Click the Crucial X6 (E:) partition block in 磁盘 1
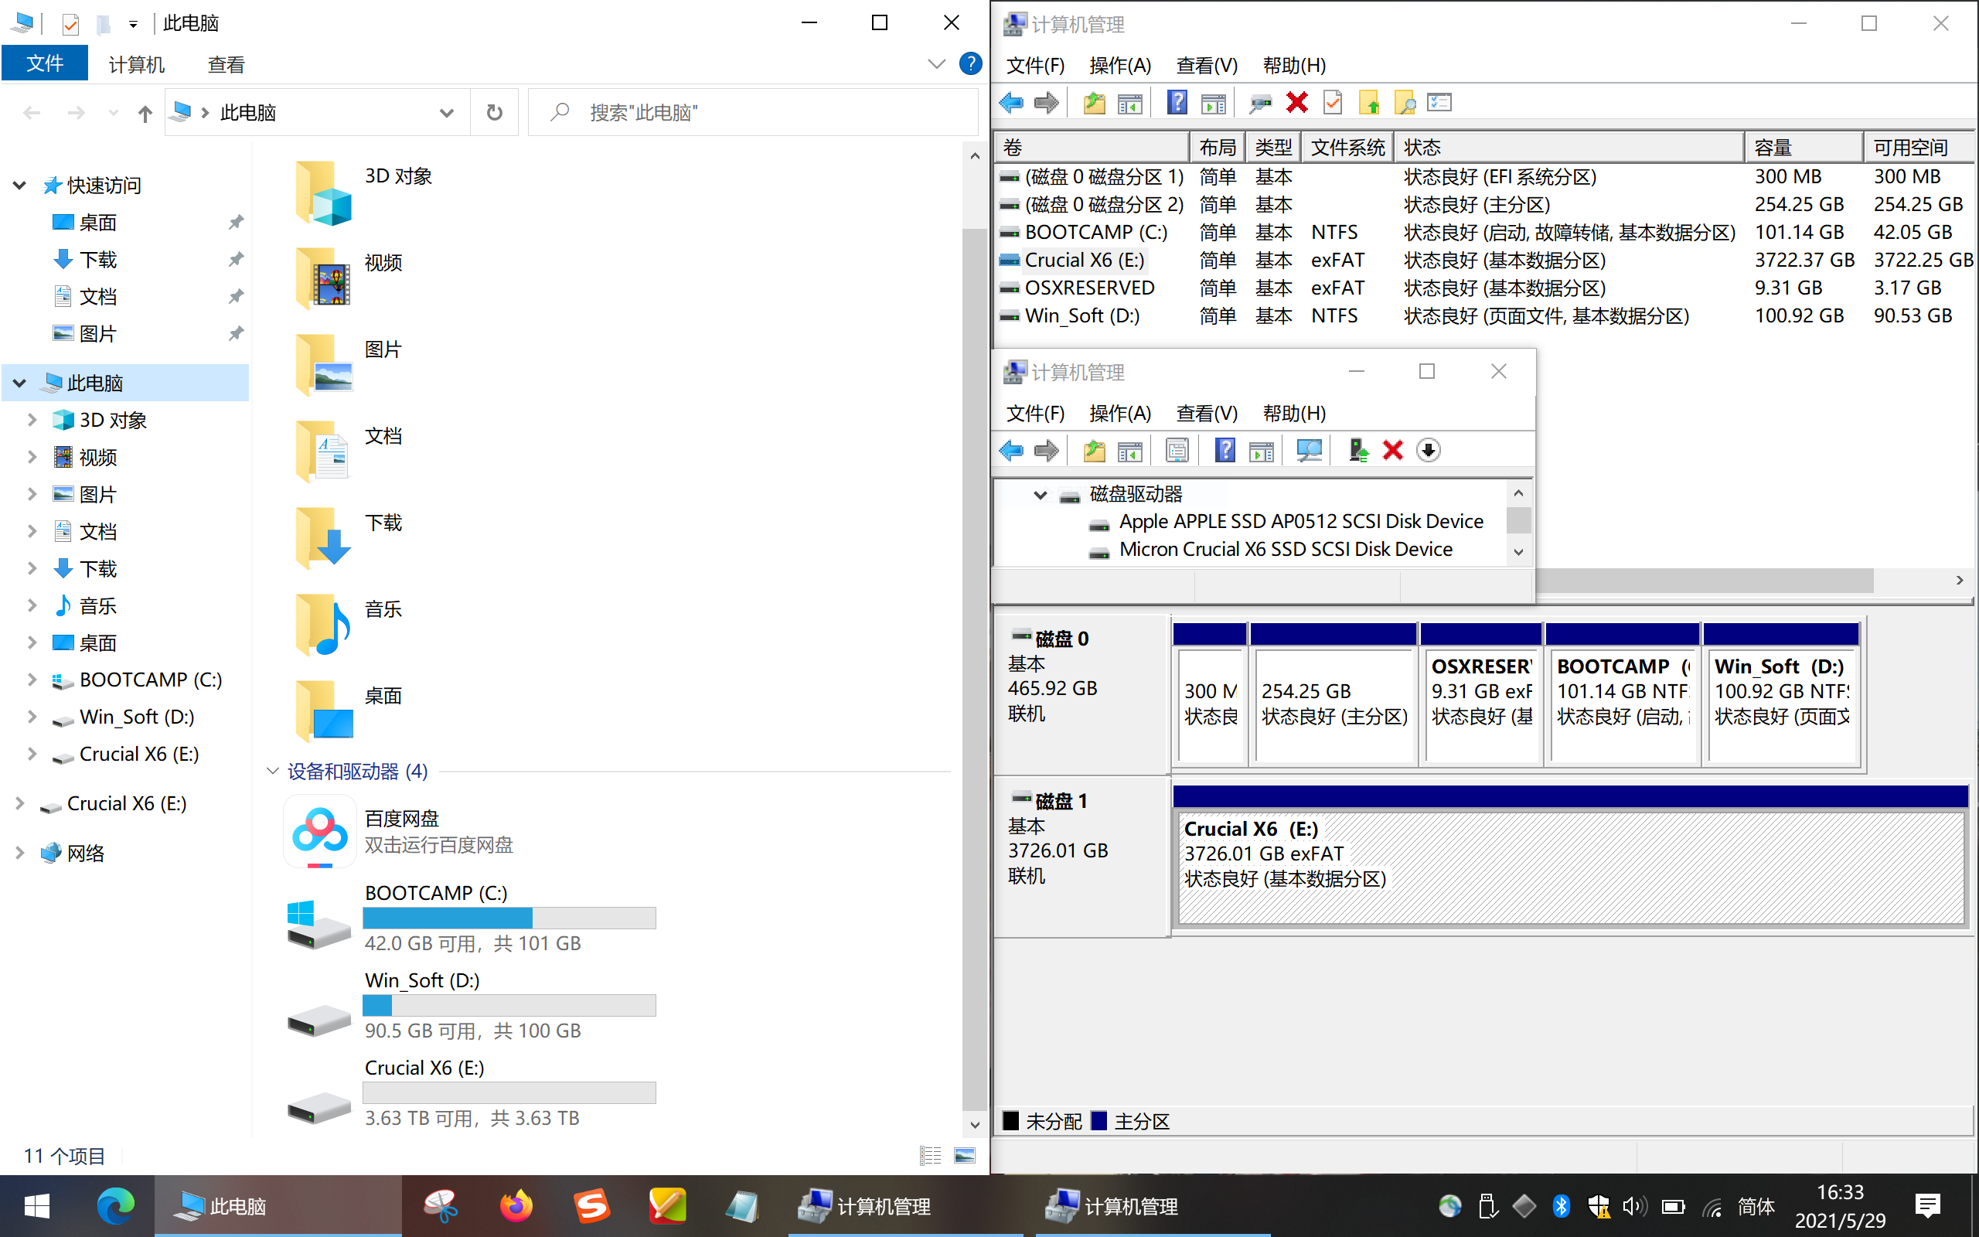This screenshot has width=1979, height=1237. [1570, 867]
